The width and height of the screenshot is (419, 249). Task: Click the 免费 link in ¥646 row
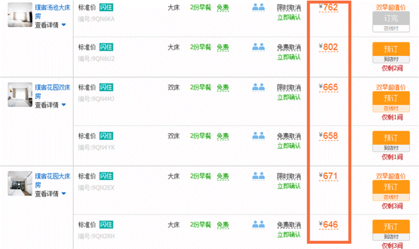tap(222, 225)
